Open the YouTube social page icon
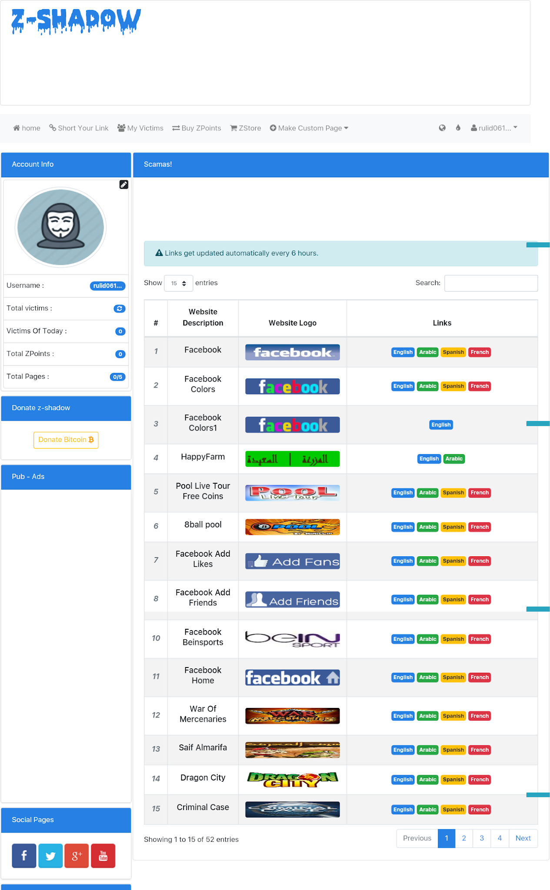The image size is (550, 890). point(103,856)
